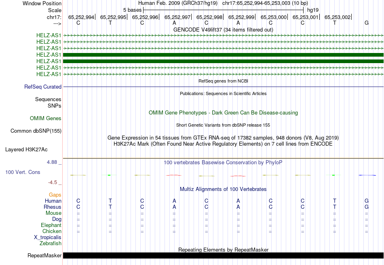
Task: Click the OMIM Genes track label
Action: [x=46, y=119]
